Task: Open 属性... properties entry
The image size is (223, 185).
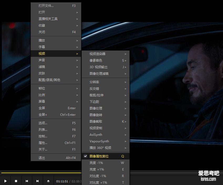Action: [56, 143]
